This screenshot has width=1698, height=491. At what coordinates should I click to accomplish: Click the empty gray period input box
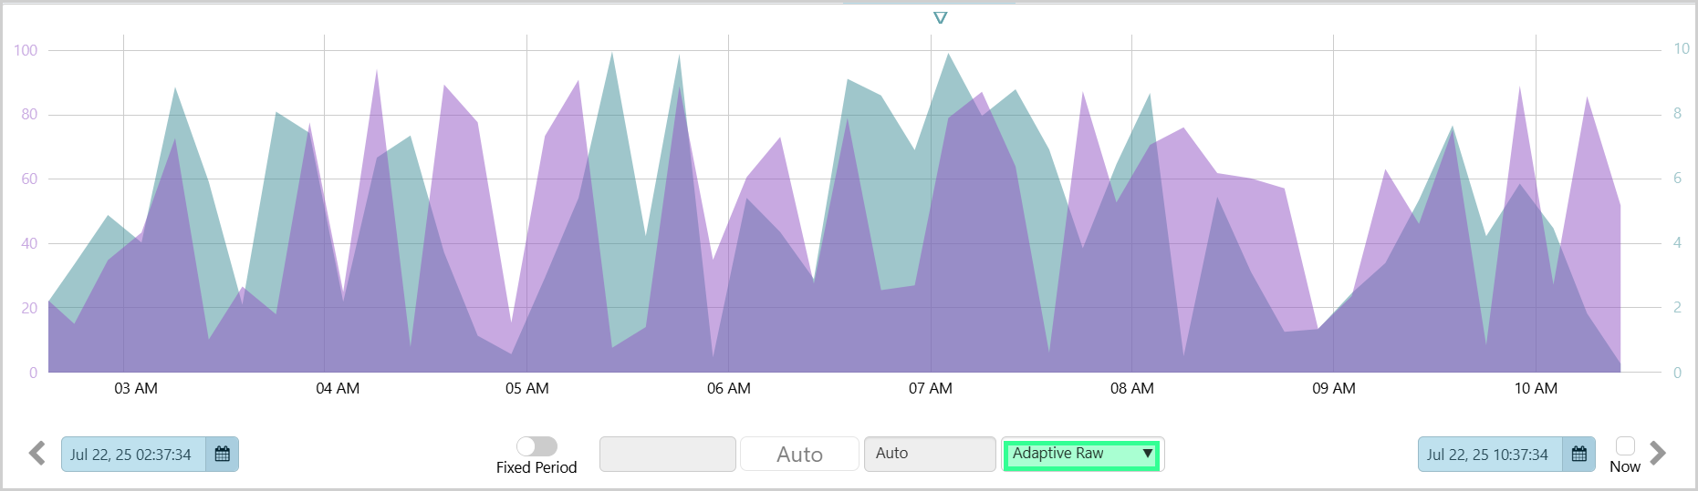(x=667, y=454)
